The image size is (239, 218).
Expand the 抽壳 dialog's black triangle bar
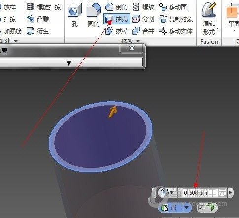pyautogui.click(x=69, y=63)
